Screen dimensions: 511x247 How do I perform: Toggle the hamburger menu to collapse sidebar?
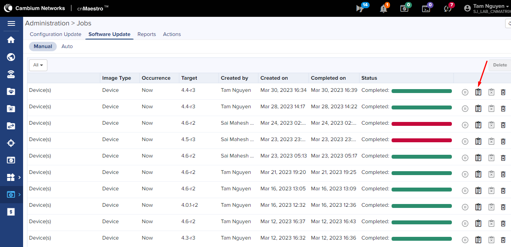[11, 23]
